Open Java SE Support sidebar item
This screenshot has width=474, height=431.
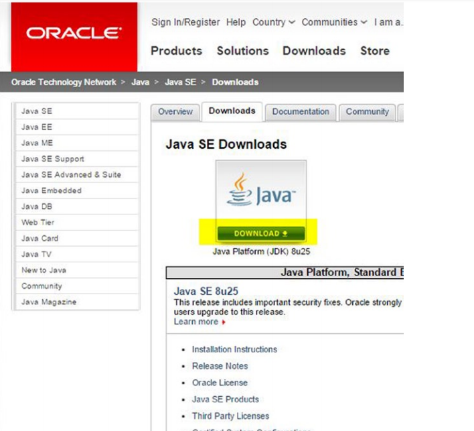(x=77, y=159)
